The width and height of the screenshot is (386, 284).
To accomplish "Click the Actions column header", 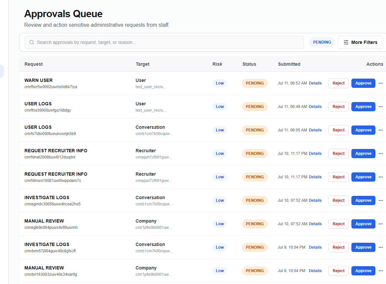I will pyautogui.click(x=375, y=64).
